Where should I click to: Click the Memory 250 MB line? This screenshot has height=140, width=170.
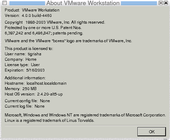pos(20,89)
